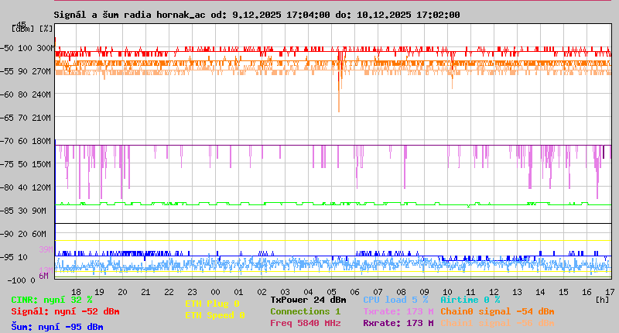Screen dimensions: 619x333
Task: Click the 'Freq 5840 MHz' legend label
Action: (x=306, y=323)
